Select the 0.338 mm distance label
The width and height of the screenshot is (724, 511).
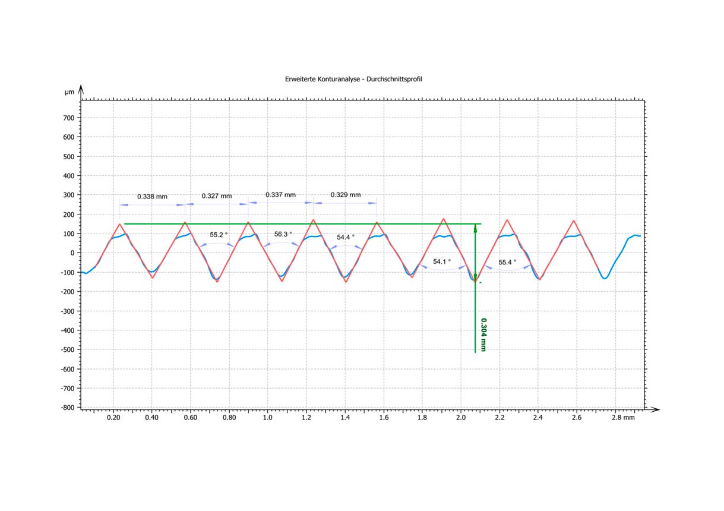[x=152, y=196]
